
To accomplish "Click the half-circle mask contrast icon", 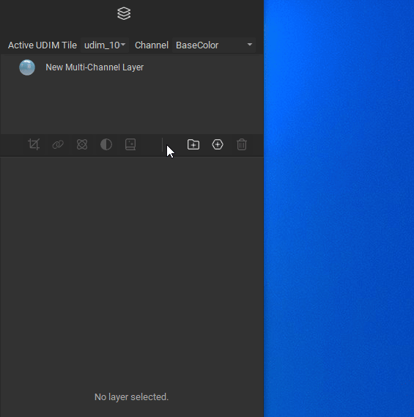I will [106, 144].
